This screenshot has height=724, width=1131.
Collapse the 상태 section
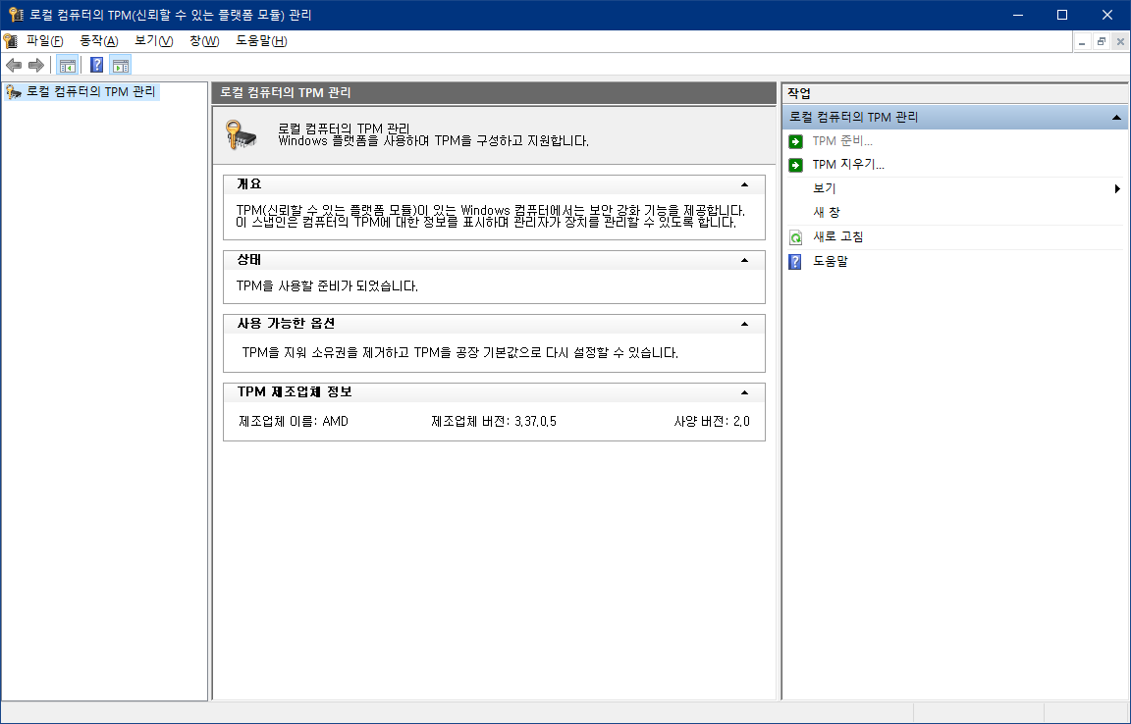click(x=744, y=260)
